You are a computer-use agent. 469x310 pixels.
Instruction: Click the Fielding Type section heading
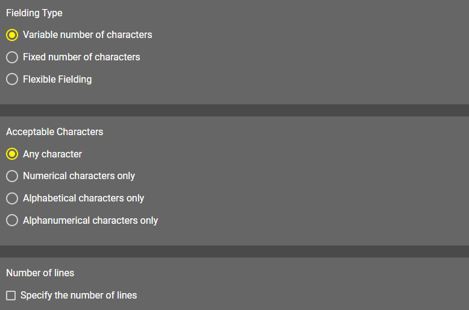pyautogui.click(x=34, y=13)
